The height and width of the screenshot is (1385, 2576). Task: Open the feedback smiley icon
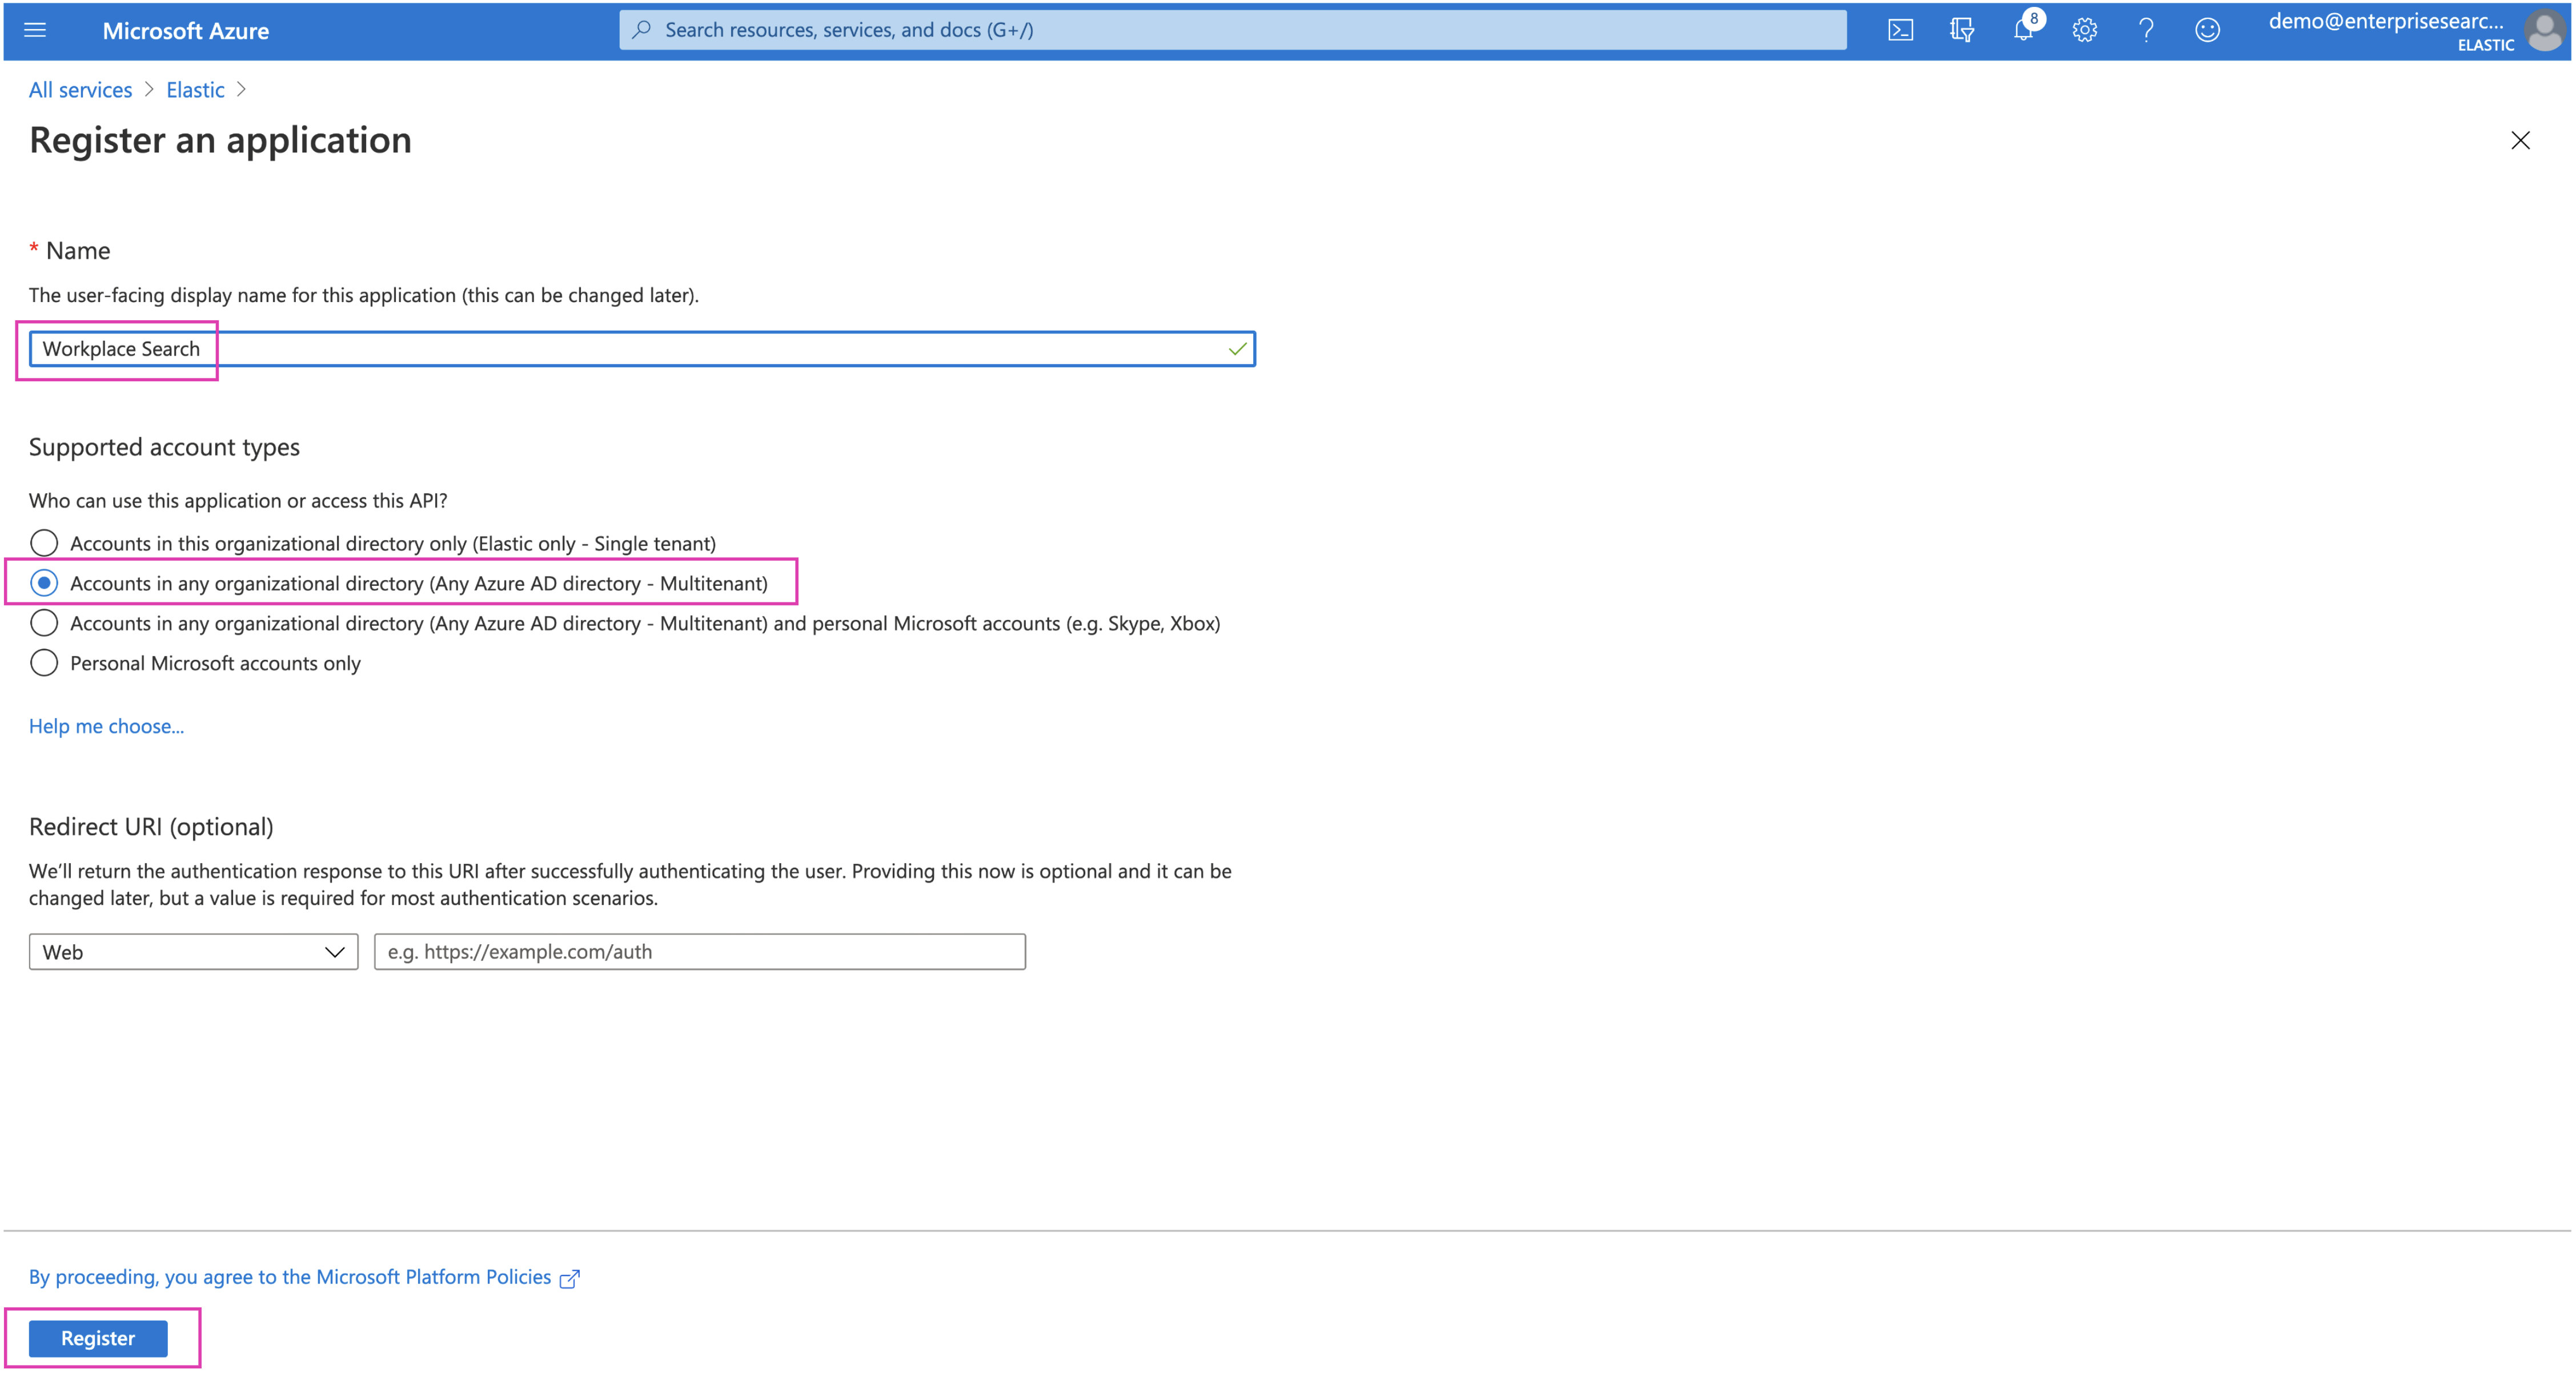(x=2207, y=30)
